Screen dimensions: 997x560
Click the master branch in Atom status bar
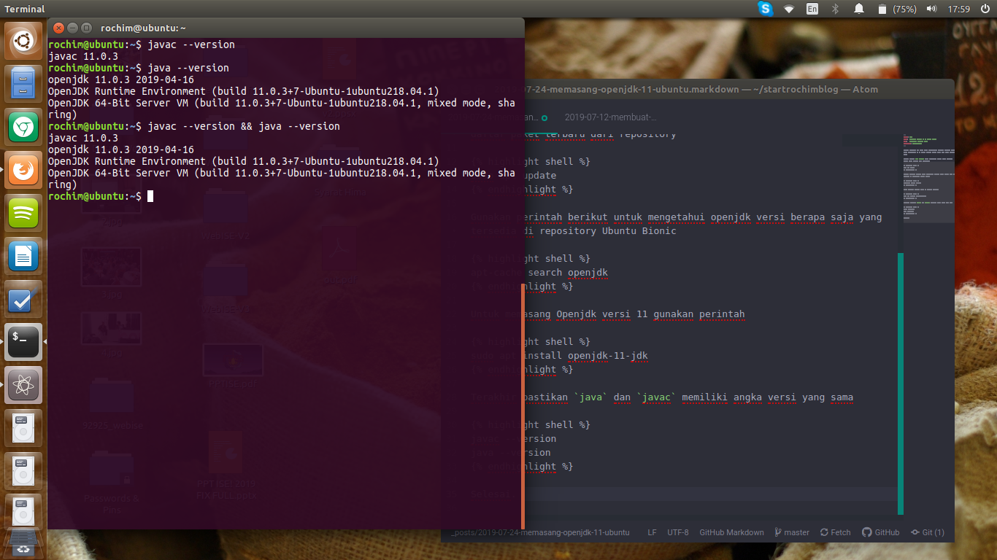792,532
